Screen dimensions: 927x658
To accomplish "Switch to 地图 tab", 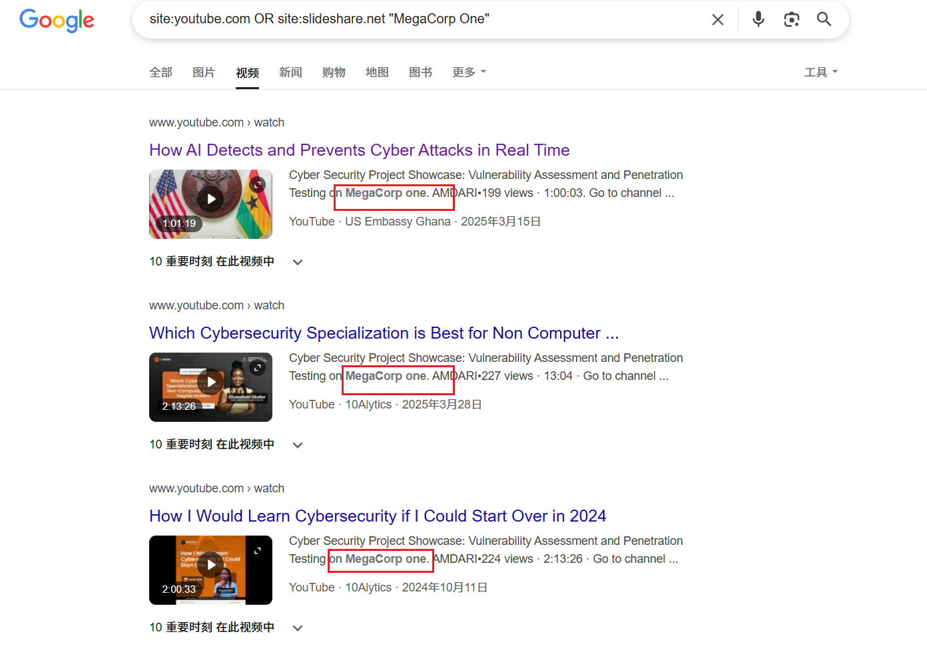I will click(x=377, y=72).
